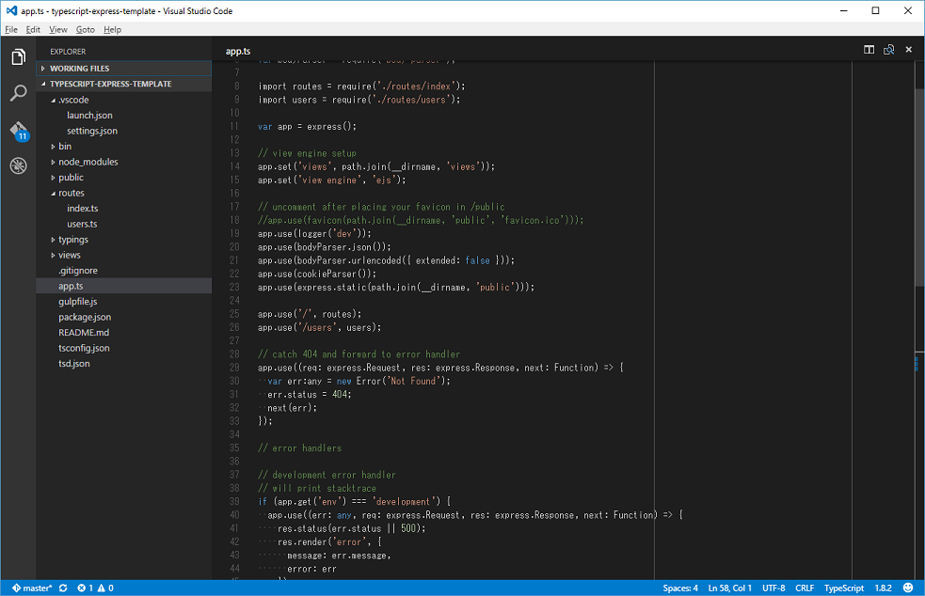Screen dimensions: 925x596
Task: Open the Search view icon
Action: coord(18,92)
